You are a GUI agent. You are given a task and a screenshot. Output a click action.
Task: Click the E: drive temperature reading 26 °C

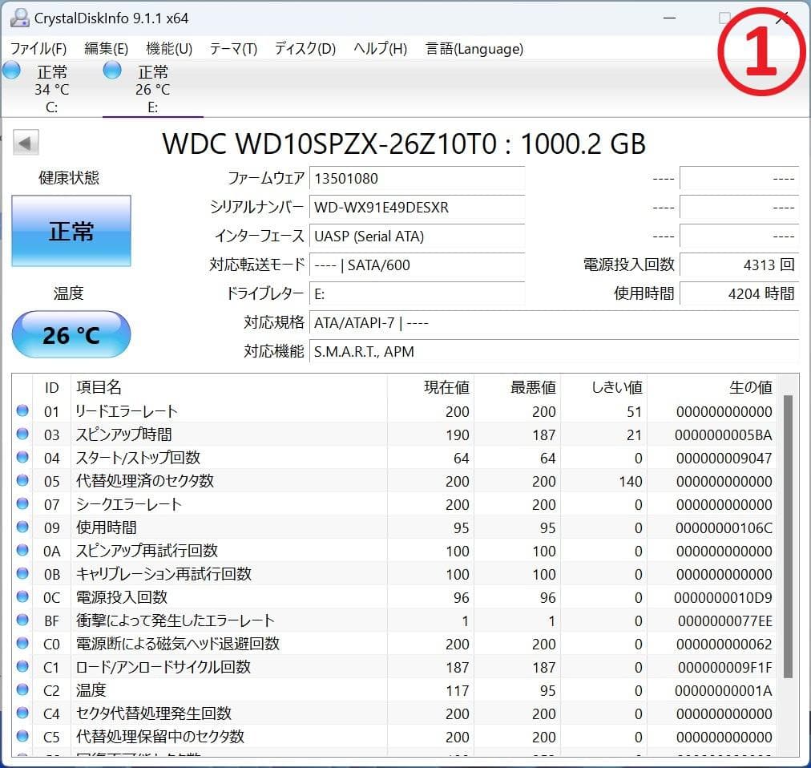point(152,89)
